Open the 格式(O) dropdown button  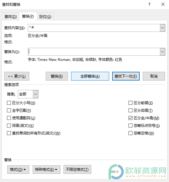coord(18,170)
